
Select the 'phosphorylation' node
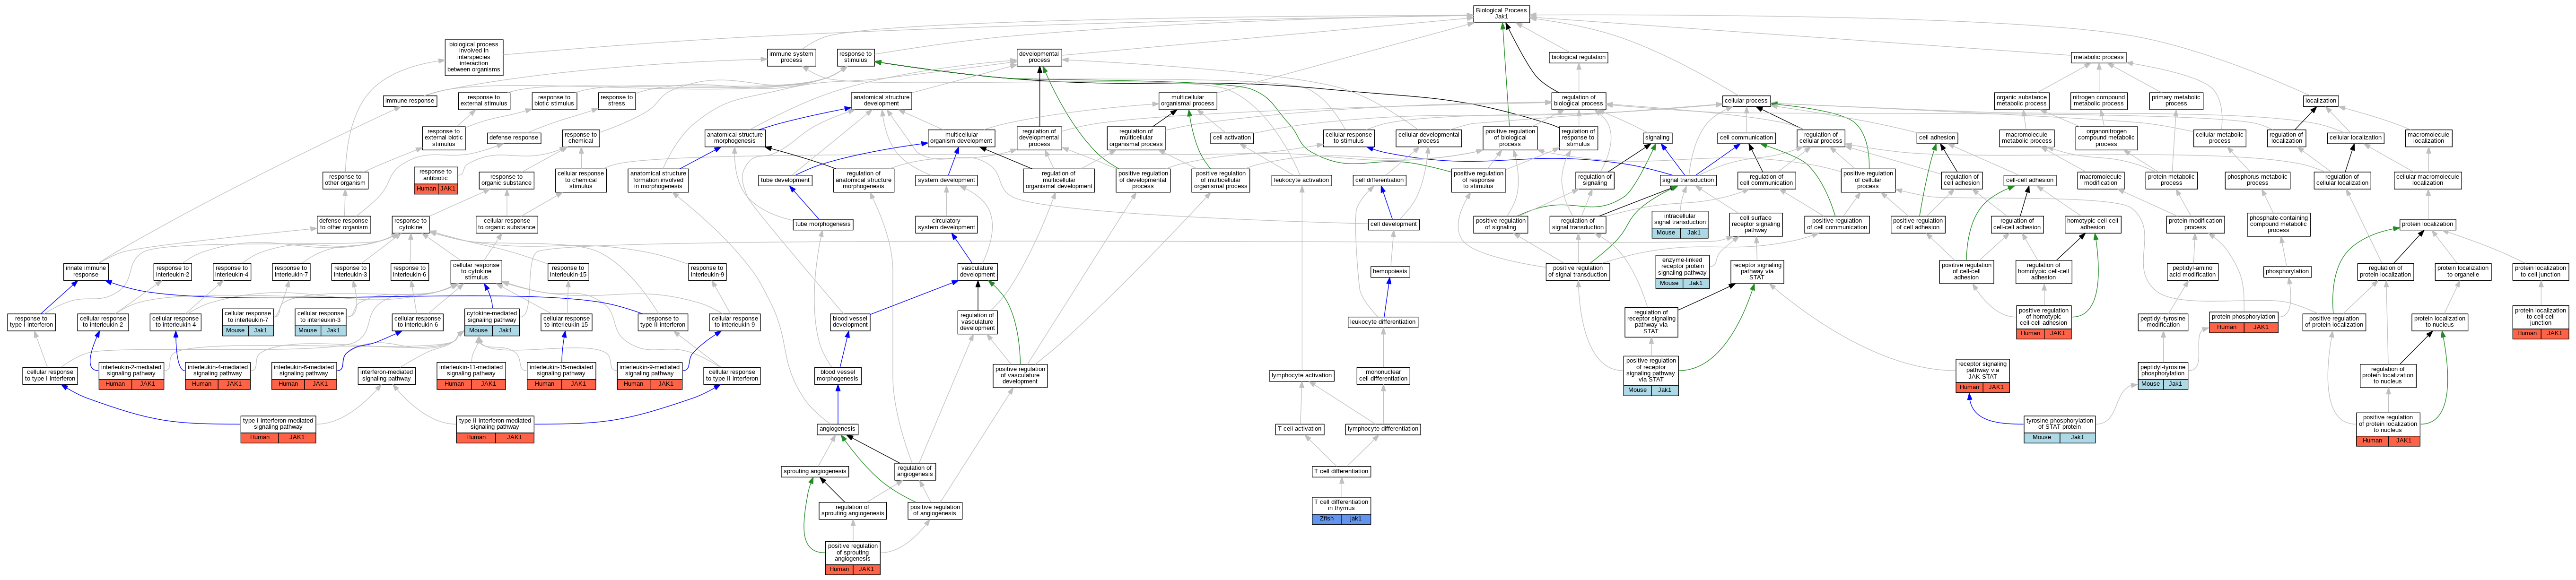2287,272
